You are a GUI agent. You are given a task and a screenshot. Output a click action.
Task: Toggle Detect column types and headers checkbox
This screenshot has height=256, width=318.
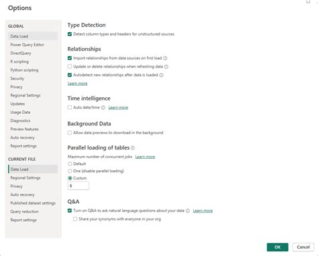(x=70, y=34)
